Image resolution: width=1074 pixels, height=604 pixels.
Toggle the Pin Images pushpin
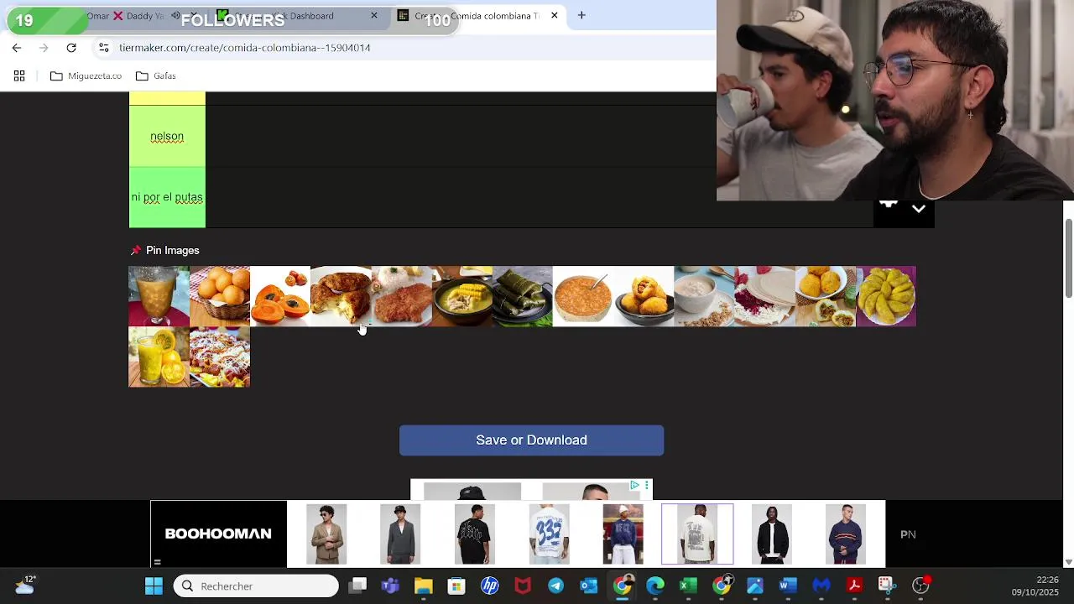(x=136, y=250)
